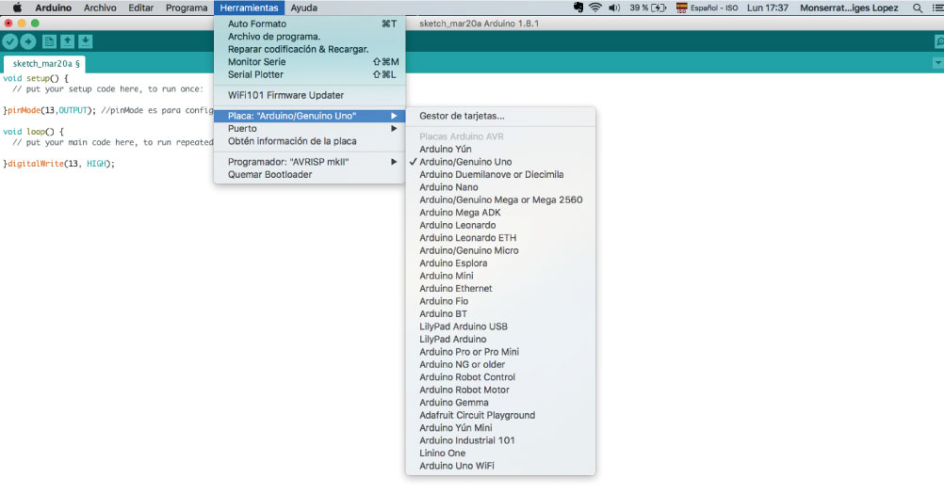Choose the plain LilyPad Arduino entry
Viewport: 944px width, 494px height.
pos(500,339)
